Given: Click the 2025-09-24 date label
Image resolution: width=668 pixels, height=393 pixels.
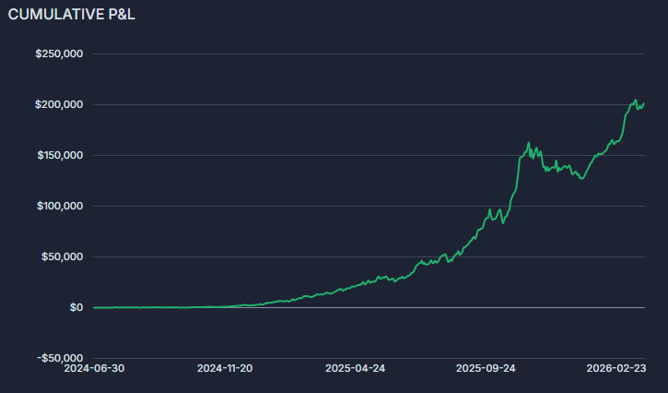Looking at the screenshot, I should [486, 368].
